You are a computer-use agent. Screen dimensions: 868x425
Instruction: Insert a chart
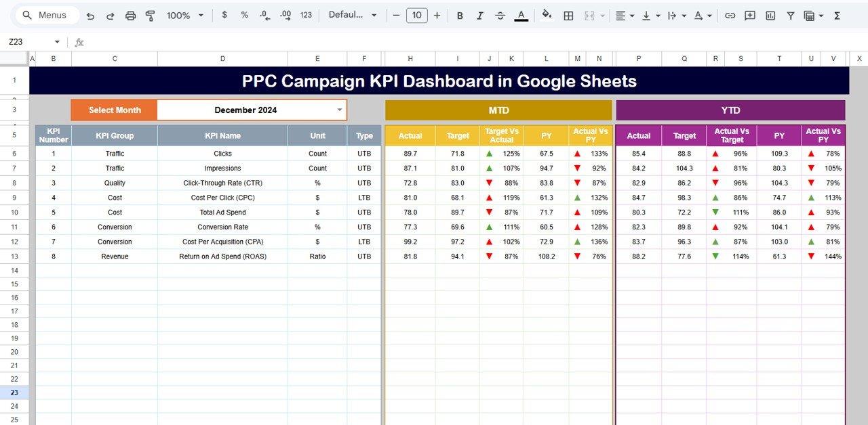click(770, 14)
